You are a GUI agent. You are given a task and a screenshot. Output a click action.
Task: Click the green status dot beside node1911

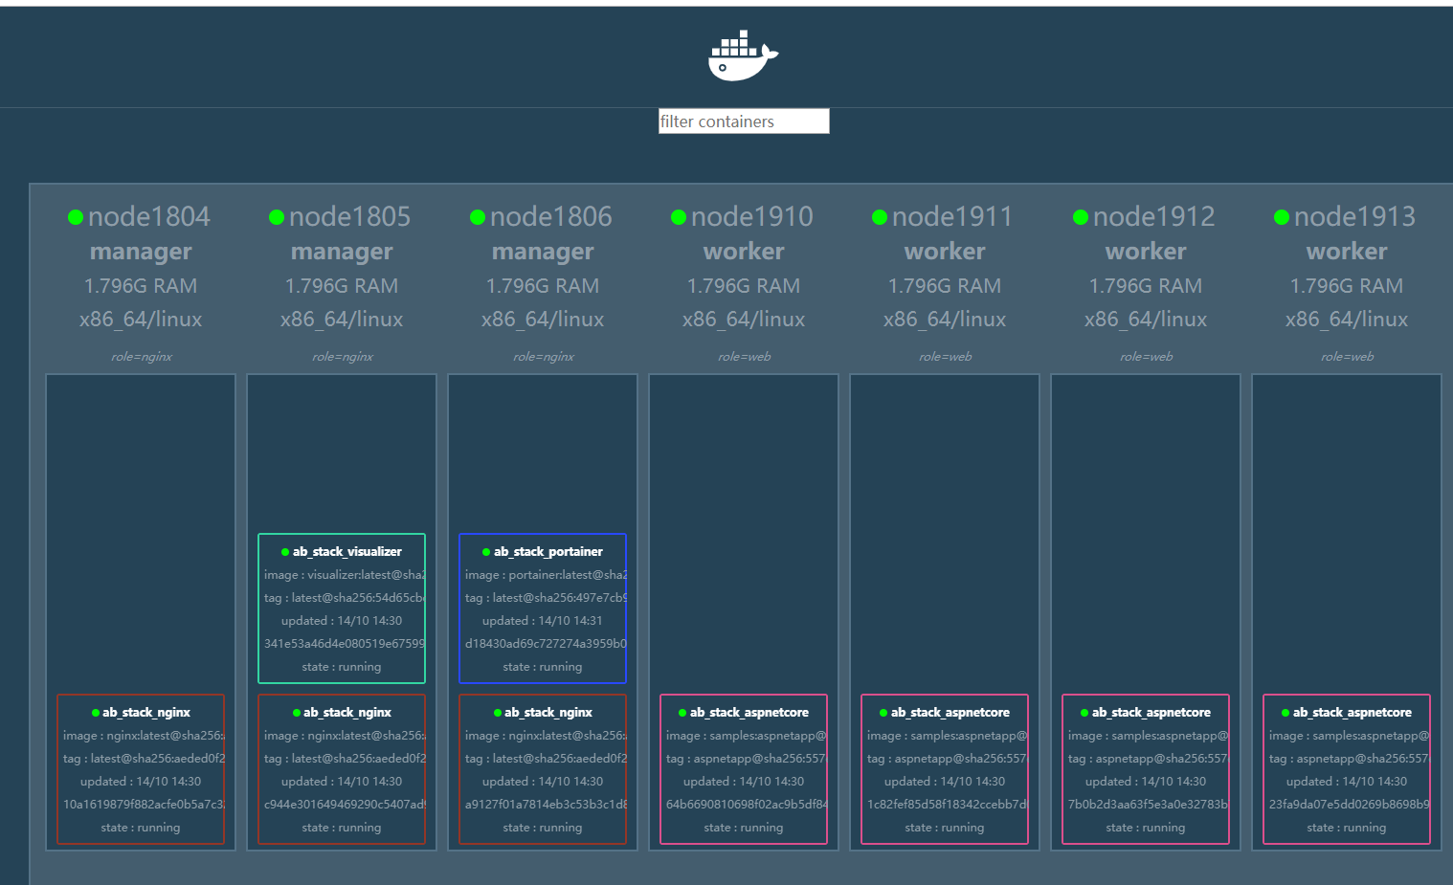[880, 218]
